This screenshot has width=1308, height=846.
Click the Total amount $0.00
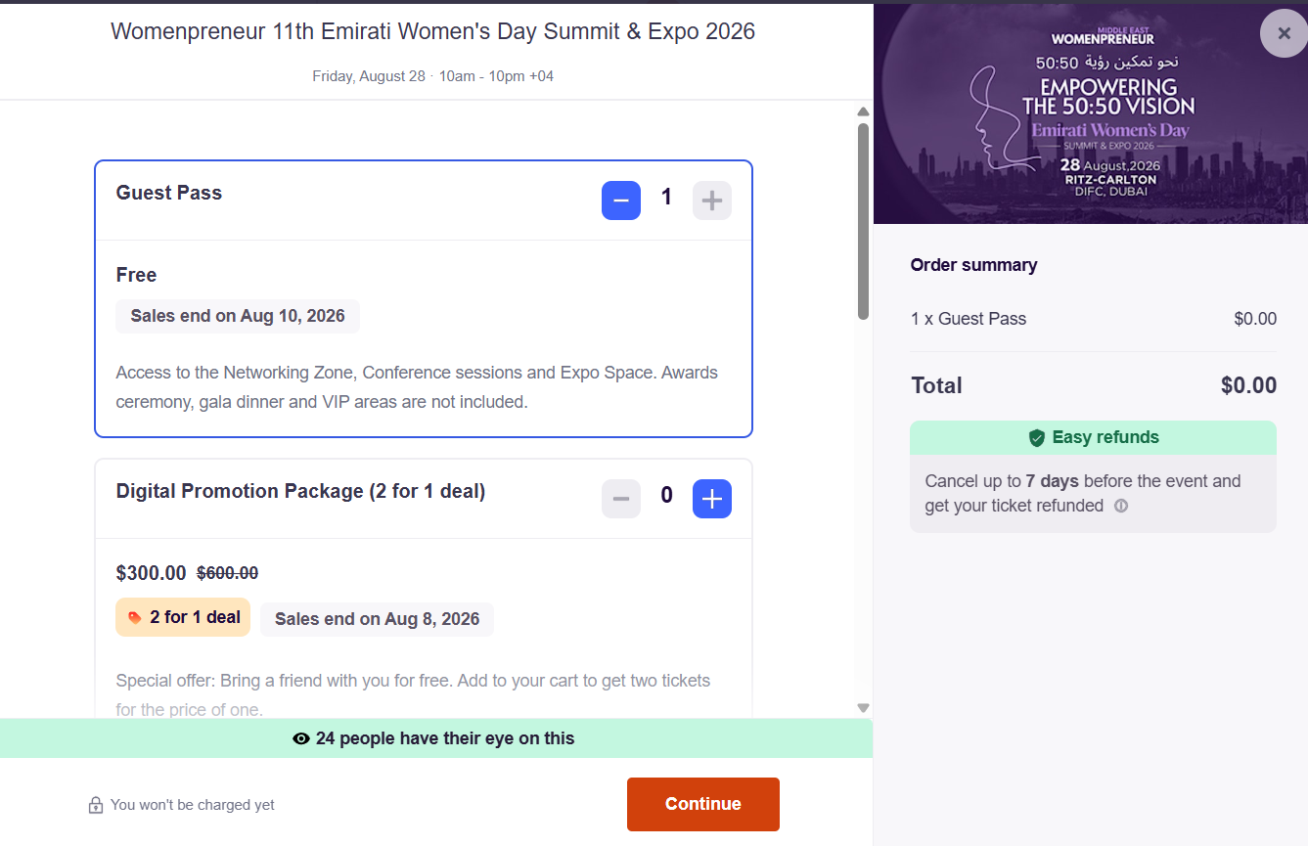tap(1248, 385)
